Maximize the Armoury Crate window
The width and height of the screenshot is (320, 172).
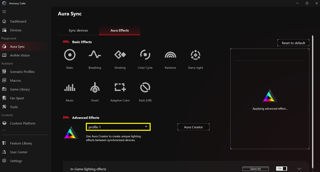[307, 3]
